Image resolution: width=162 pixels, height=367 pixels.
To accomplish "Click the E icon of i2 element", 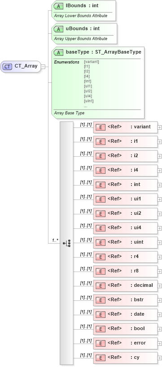I will [x=101, y=156].
